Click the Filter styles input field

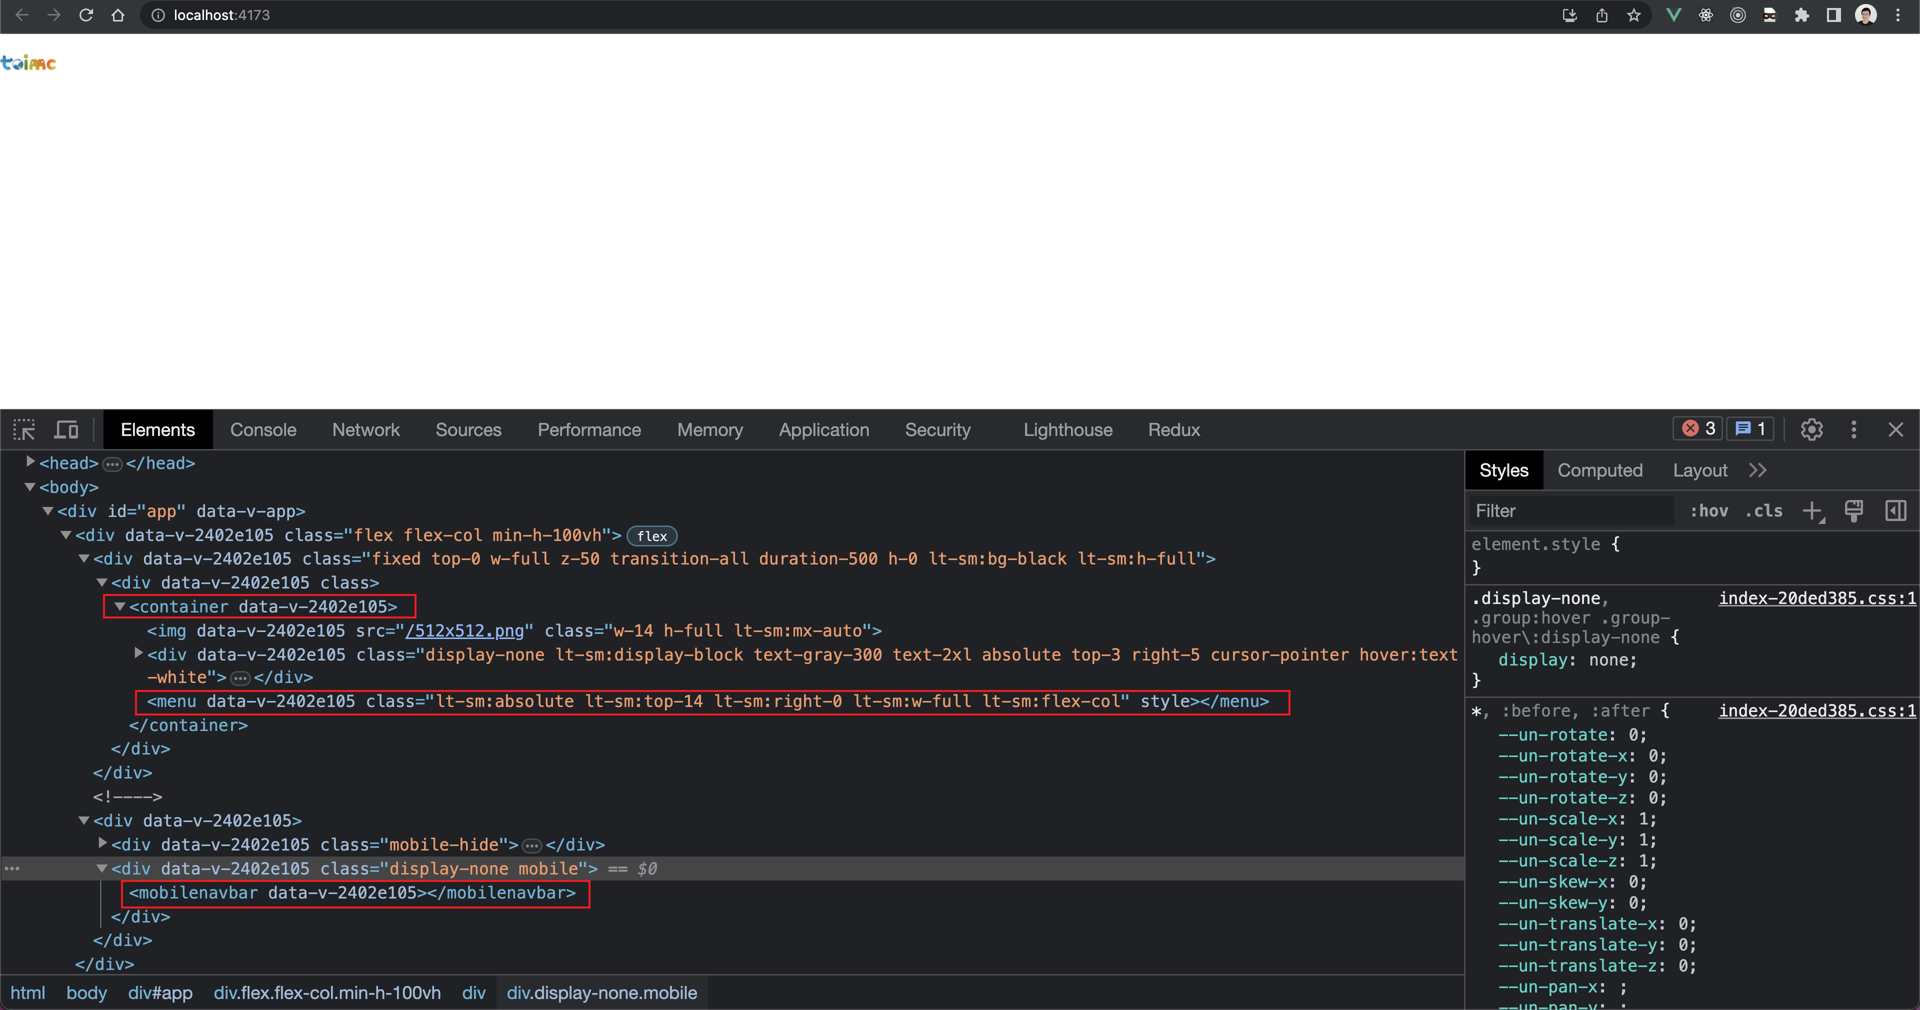coord(1572,511)
